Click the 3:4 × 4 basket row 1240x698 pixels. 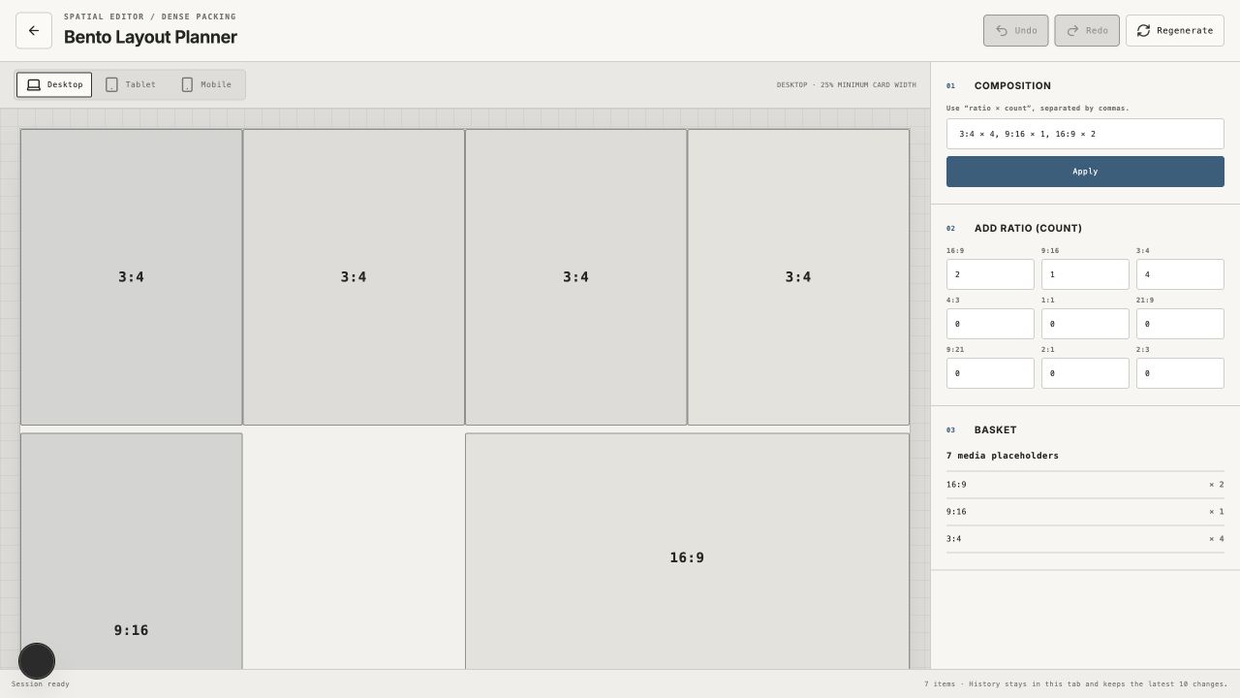(x=1085, y=539)
